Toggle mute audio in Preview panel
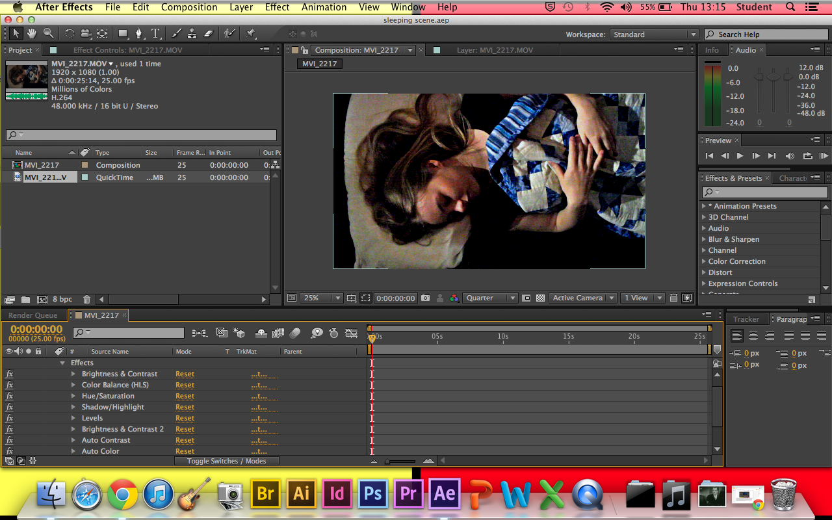Screen dimensions: 832x520 790,156
